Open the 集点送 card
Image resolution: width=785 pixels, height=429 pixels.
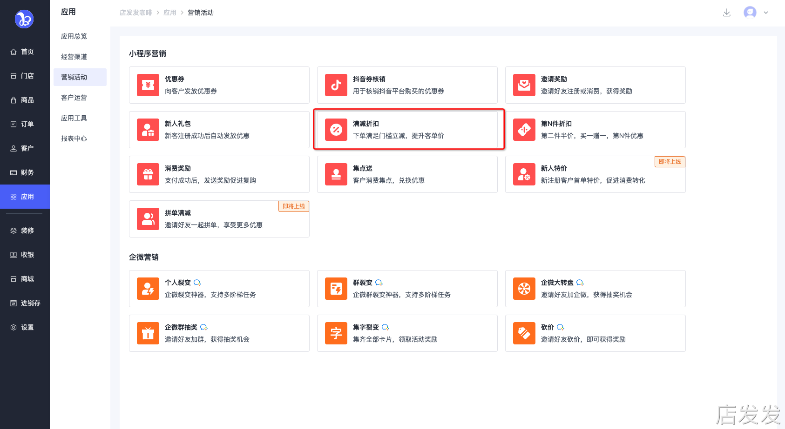point(407,174)
